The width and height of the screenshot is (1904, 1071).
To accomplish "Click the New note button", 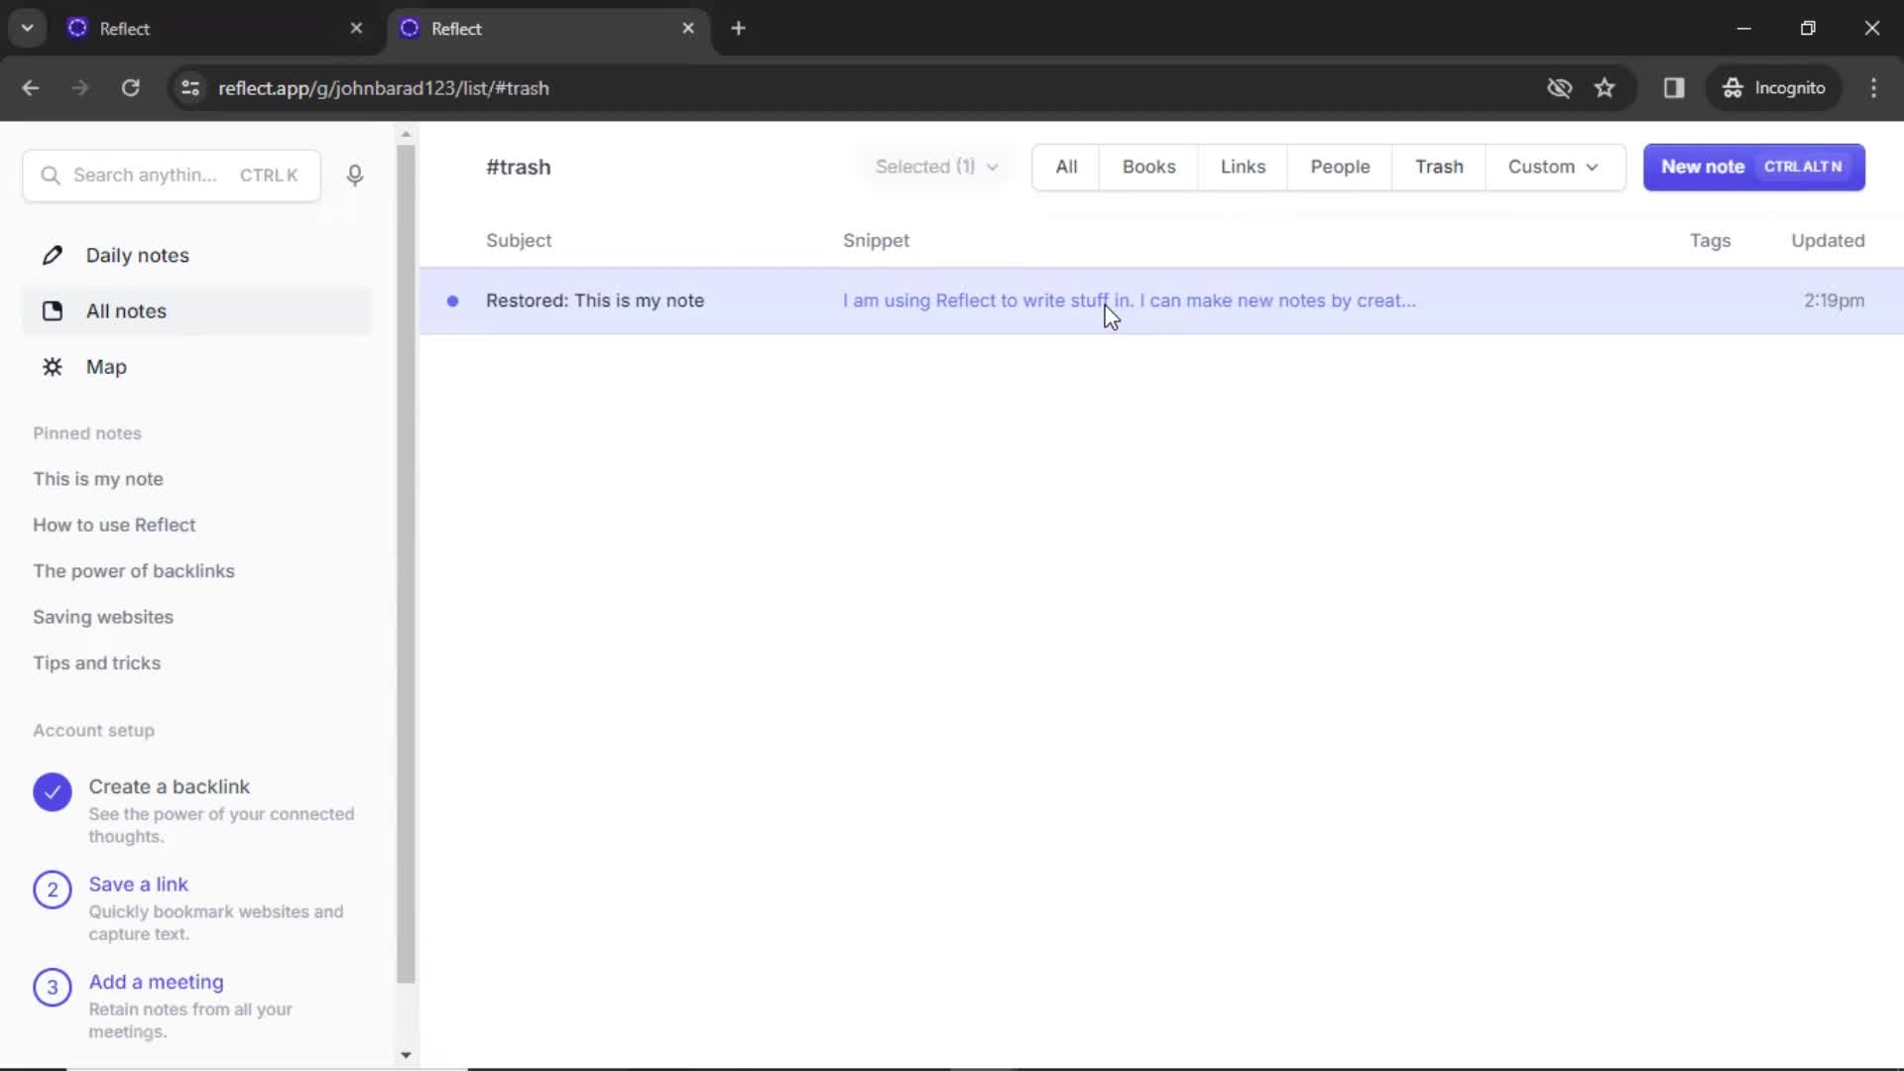I will [1753, 167].
